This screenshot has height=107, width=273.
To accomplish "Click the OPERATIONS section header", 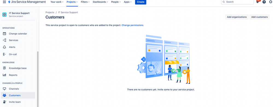I will 8,28.
